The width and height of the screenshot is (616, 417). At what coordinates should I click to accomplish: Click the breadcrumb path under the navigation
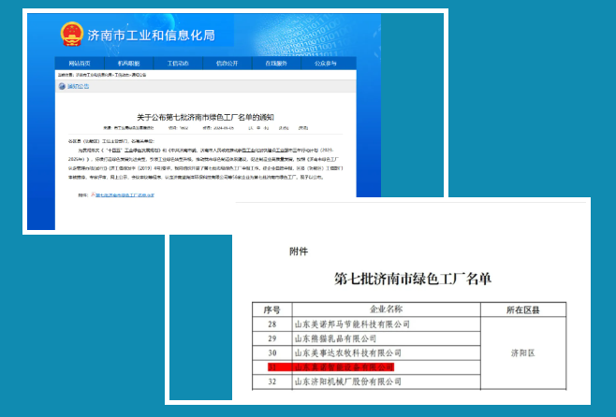click(x=103, y=74)
